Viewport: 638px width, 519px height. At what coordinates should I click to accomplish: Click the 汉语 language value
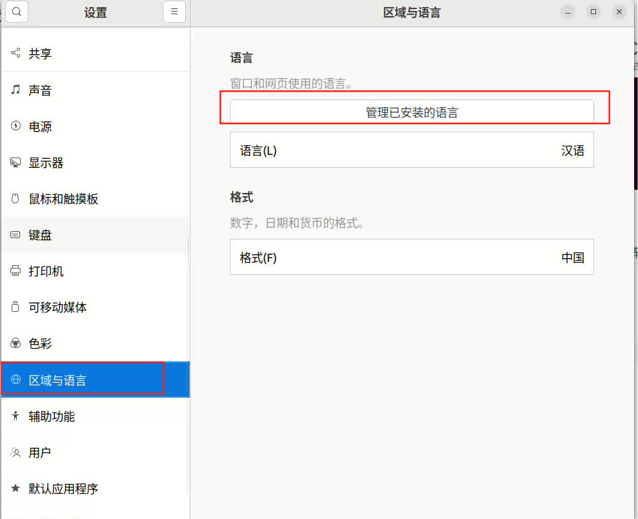click(573, 150)
